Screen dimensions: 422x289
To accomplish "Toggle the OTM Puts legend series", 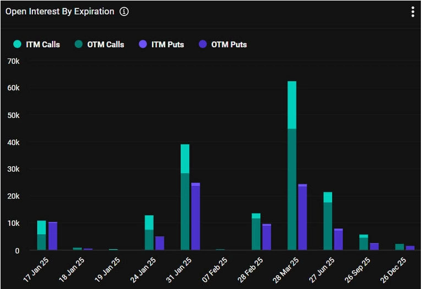I will (223, 44).
